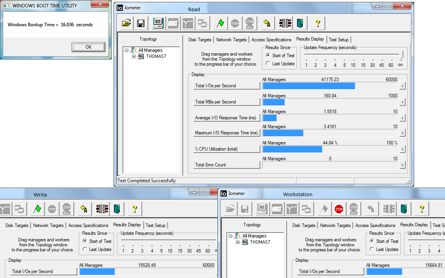Duplicate the selected worker in Read window
The width and height of the screenshot is (445, 278).
click(202, 23)
